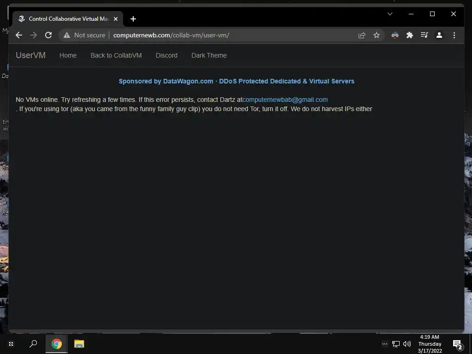Go Back to CollabVM

coord(116,55)
